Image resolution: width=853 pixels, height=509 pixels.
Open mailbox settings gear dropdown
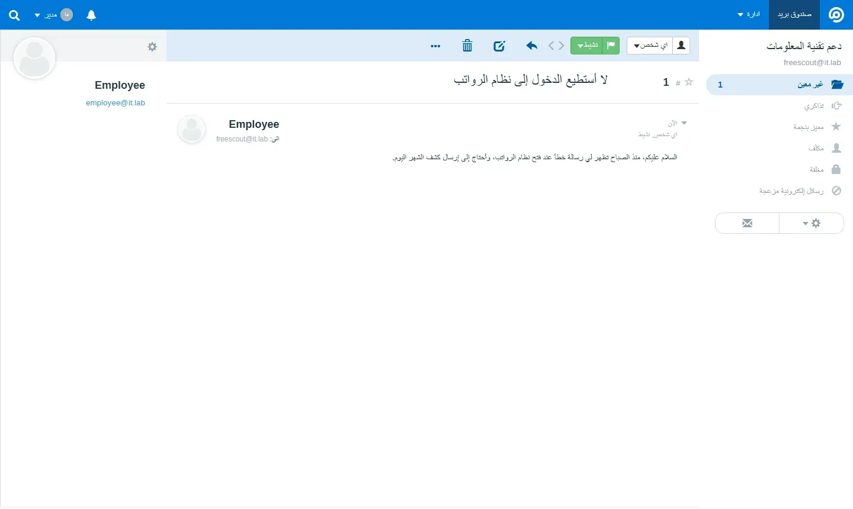[x=812, y=223]
